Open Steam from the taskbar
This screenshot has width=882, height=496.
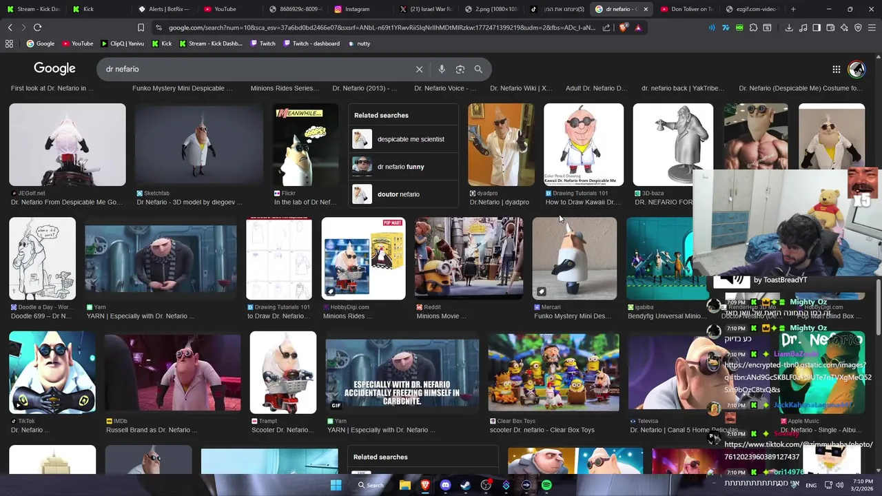[466, 485]
